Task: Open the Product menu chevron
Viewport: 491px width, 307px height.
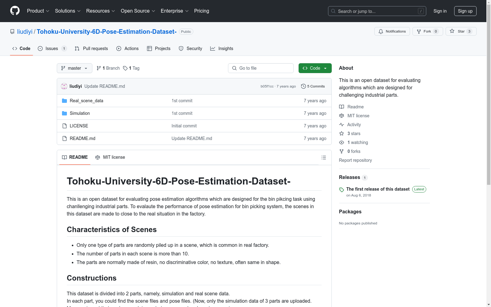Action: click(48, 11)
